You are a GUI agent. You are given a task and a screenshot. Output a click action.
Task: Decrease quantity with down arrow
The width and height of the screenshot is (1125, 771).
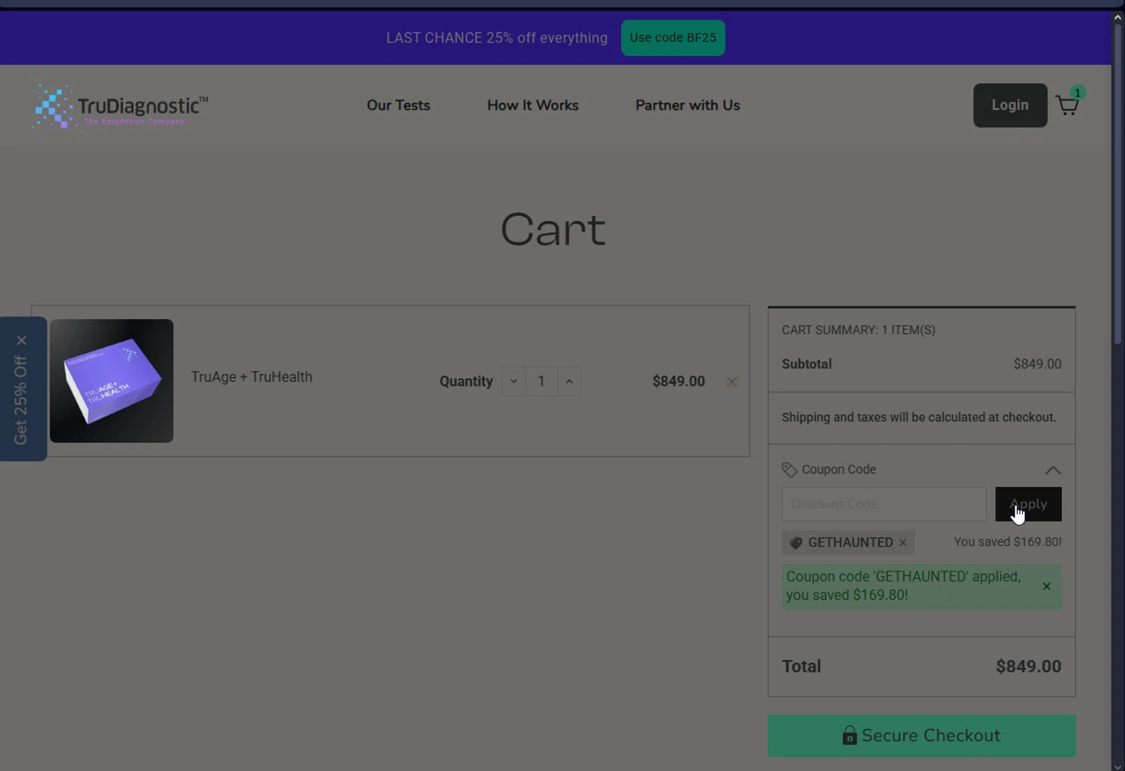[x=514, y=381]
